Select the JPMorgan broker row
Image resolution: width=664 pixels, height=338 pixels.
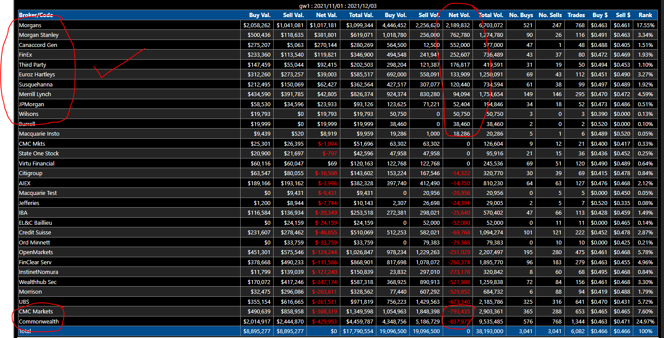[x=338, y=104]
